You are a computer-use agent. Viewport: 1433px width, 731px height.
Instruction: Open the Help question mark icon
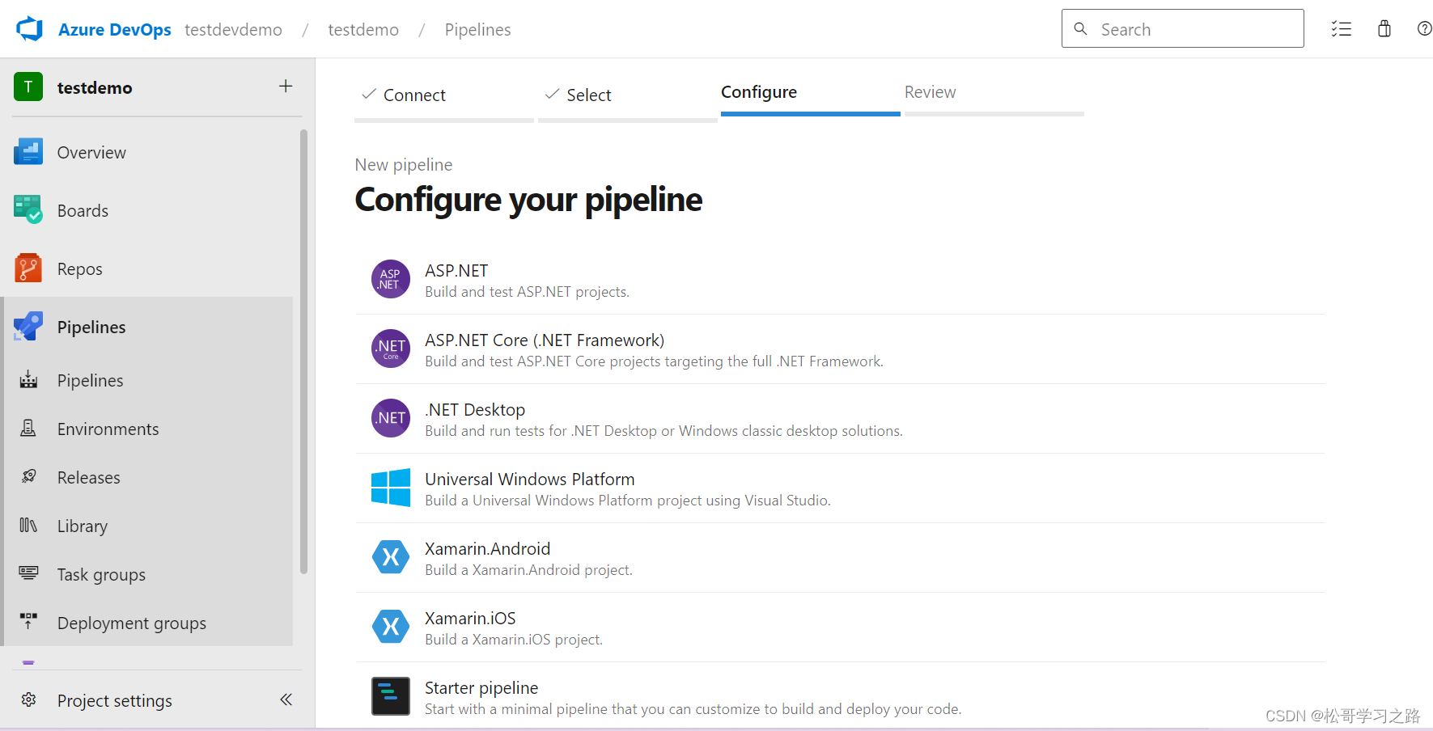click(x=1425, y=29)
